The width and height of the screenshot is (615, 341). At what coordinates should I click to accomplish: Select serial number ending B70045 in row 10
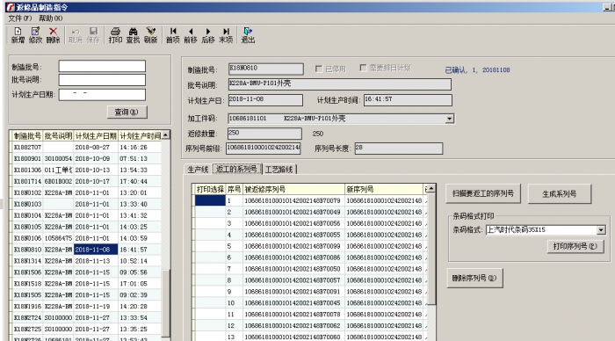[293, 303]
